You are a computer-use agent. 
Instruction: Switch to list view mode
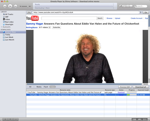point(134,119)
